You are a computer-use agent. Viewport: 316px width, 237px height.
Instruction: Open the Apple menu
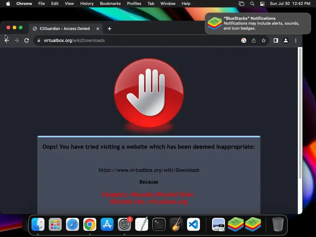tap(8, 4)
